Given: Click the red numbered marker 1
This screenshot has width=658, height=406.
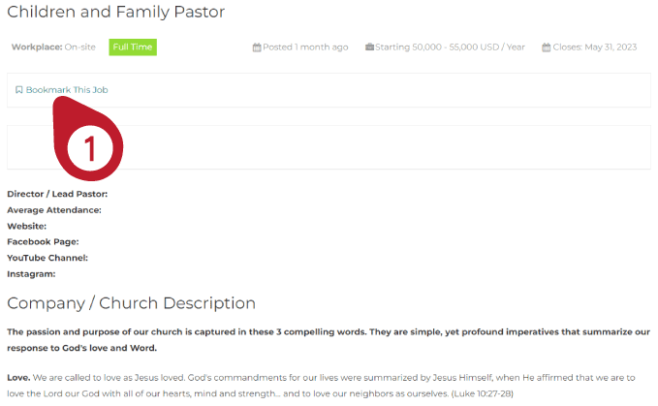Looking at the screenshot, I should coord(89,147).
